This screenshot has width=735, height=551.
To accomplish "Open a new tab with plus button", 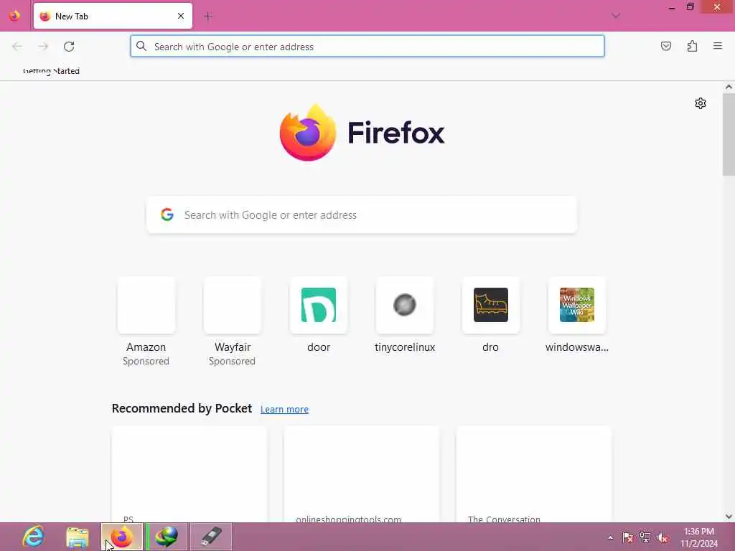I will coord(208,17).
